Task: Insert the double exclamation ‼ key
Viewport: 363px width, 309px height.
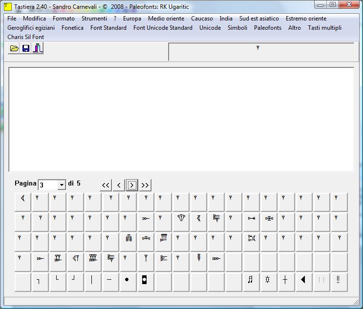Action: 340,282
